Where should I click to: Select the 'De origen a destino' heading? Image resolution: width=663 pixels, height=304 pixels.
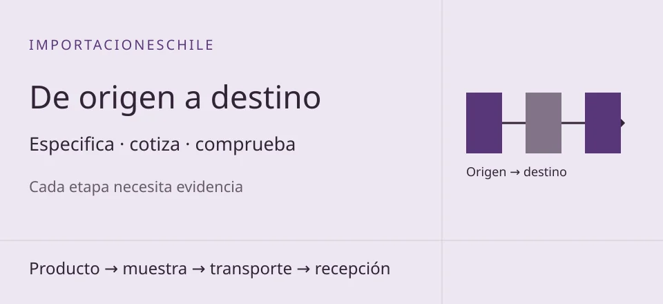[x=175, y=99]
